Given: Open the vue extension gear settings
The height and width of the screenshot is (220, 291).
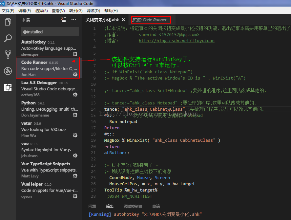Looking at the screenshot, I should click(75, 156).
